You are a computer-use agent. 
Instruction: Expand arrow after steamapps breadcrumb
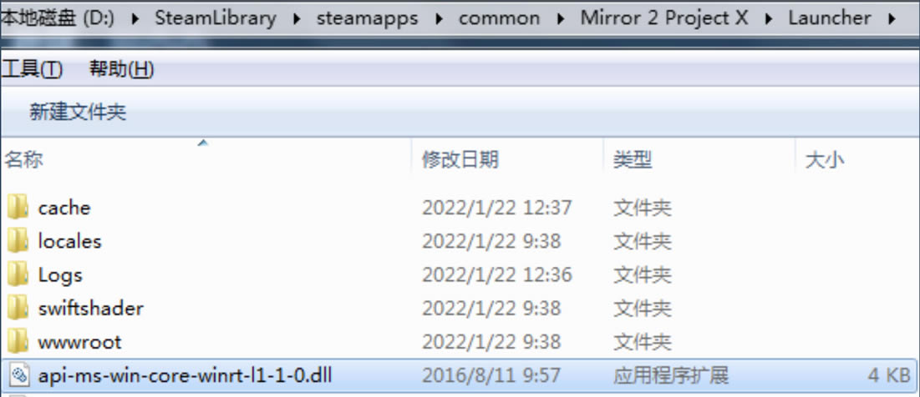(438, 18)
